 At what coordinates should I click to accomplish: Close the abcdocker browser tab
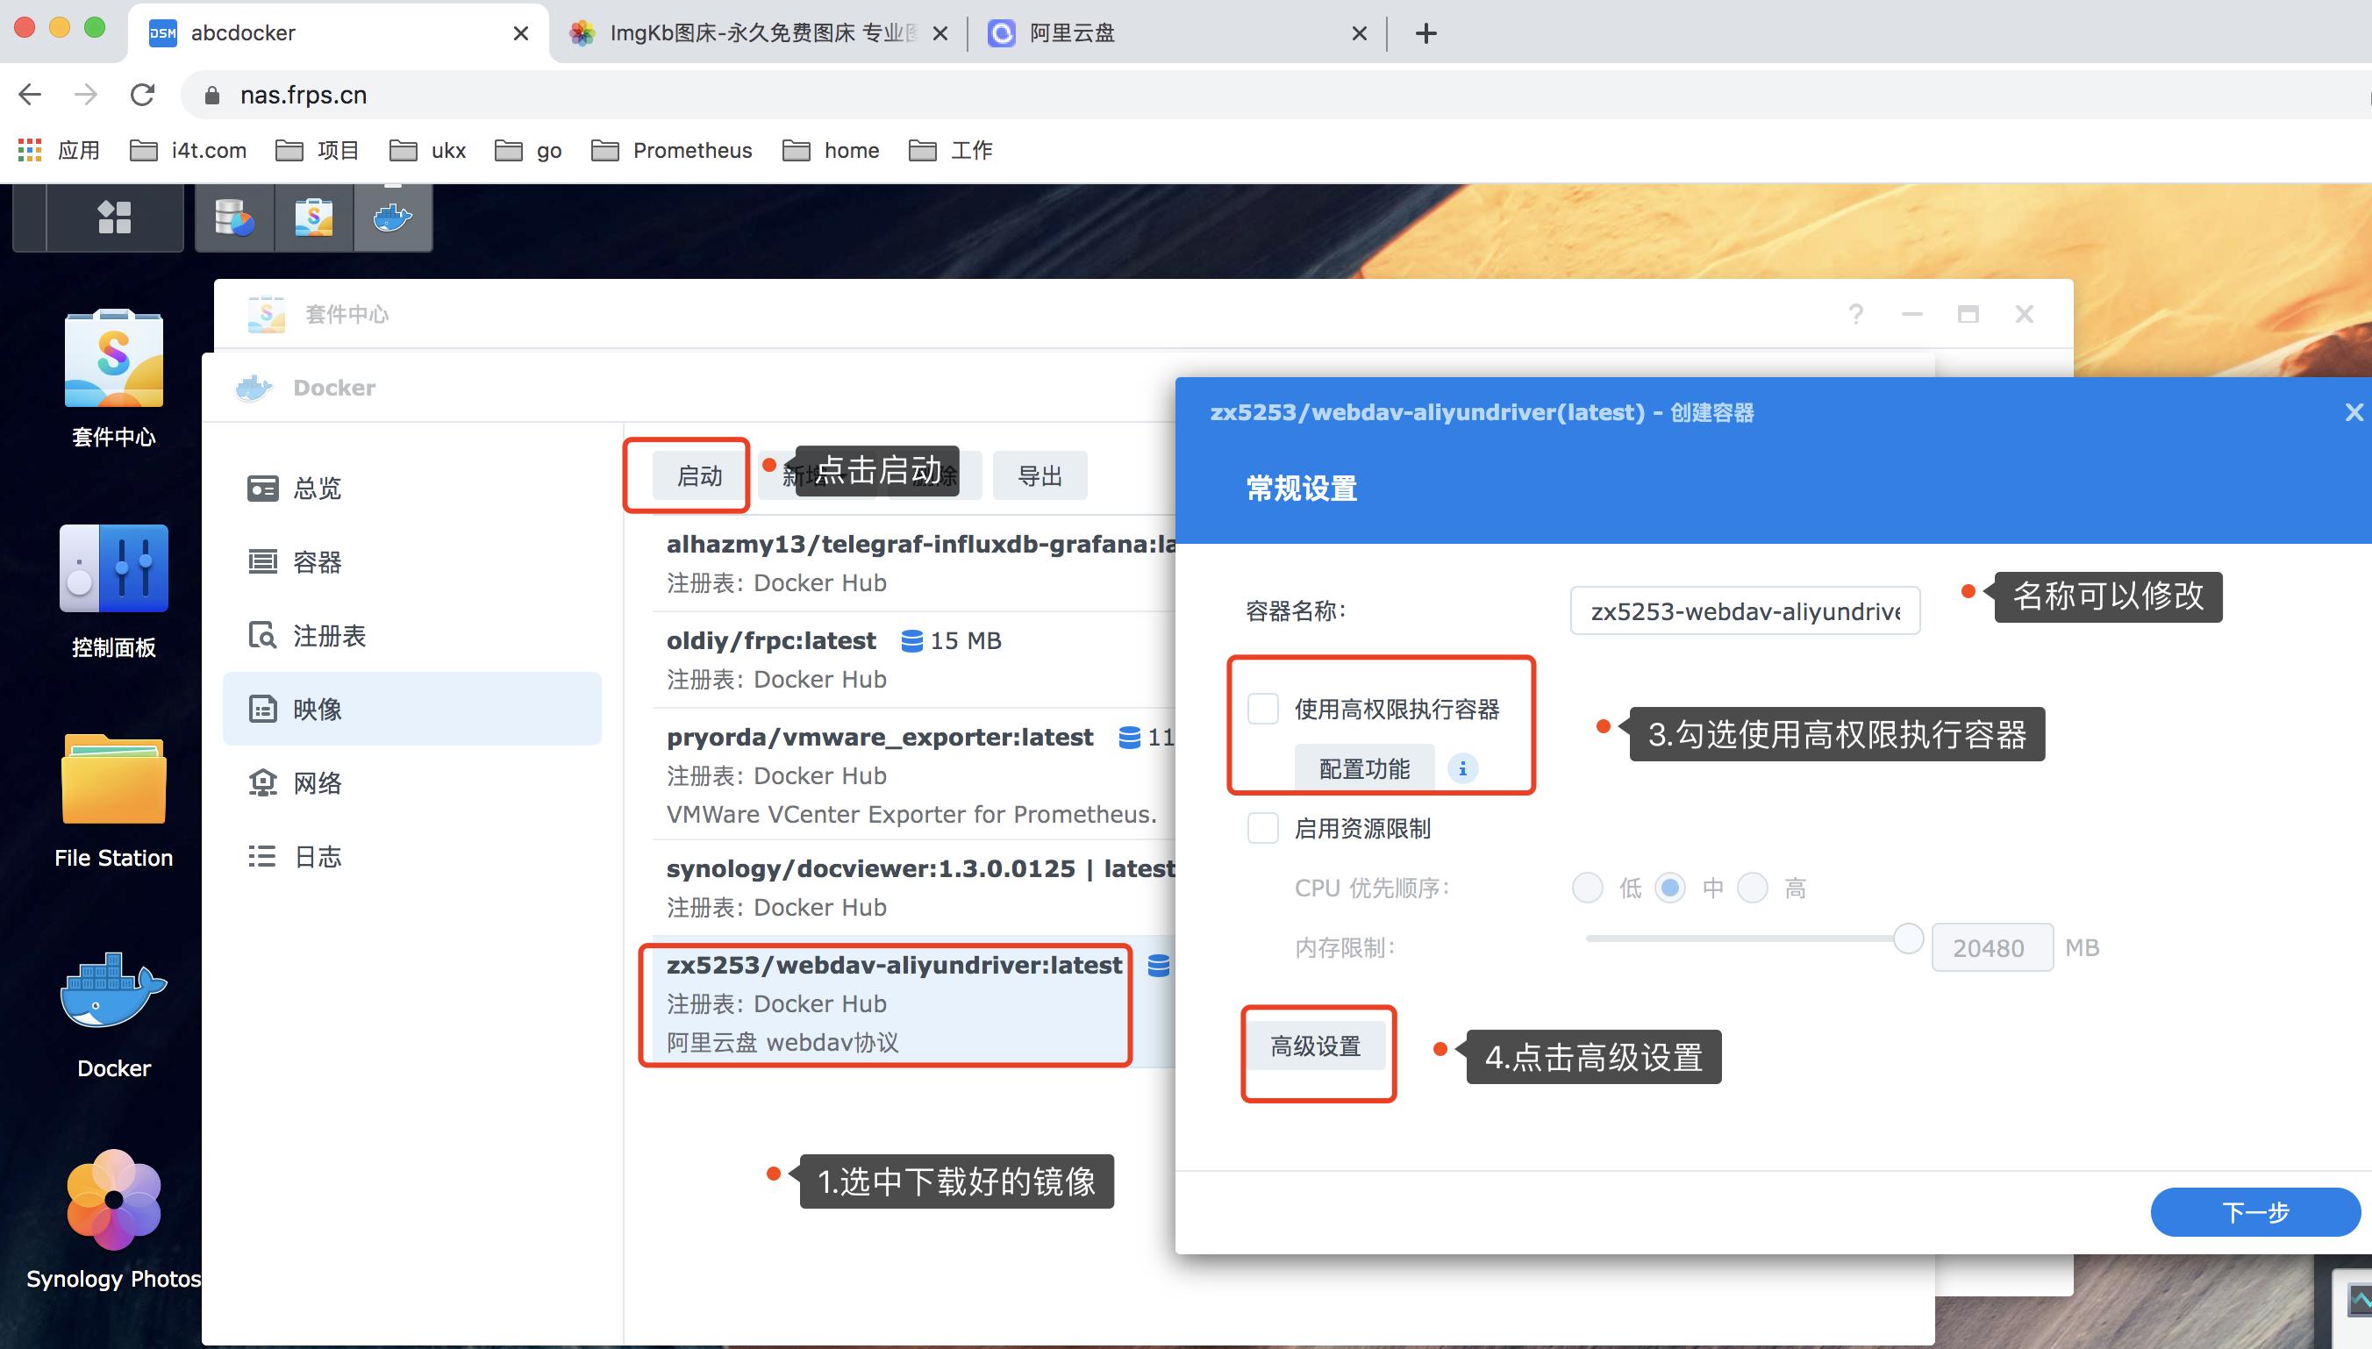coord(521,33)
